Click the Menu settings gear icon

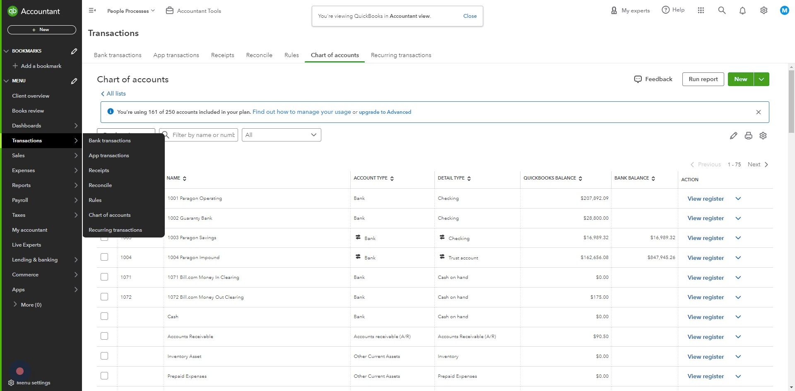[x=11, y=383]
